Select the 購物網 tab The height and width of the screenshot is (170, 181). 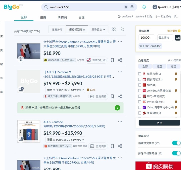pos(62,17)
